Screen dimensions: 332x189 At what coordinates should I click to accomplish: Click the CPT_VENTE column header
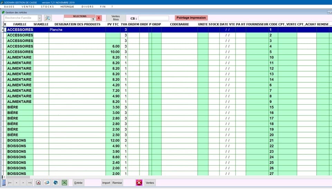[287, 24]
